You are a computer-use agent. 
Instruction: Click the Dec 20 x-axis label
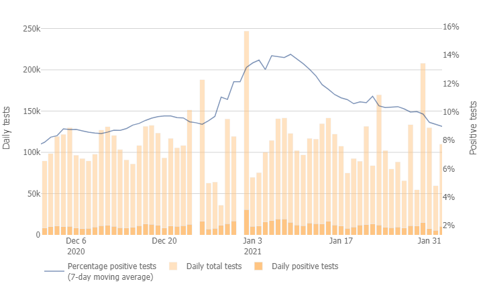[164, 240]
